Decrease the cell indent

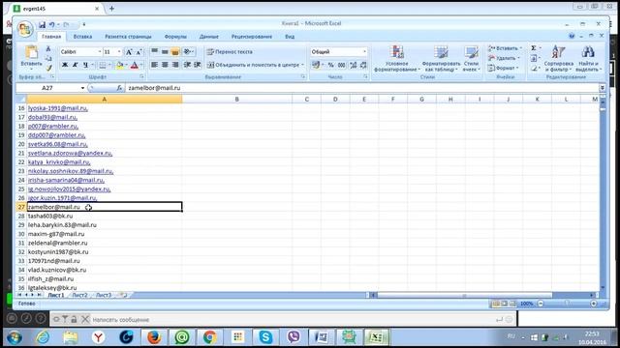(187, 65)
